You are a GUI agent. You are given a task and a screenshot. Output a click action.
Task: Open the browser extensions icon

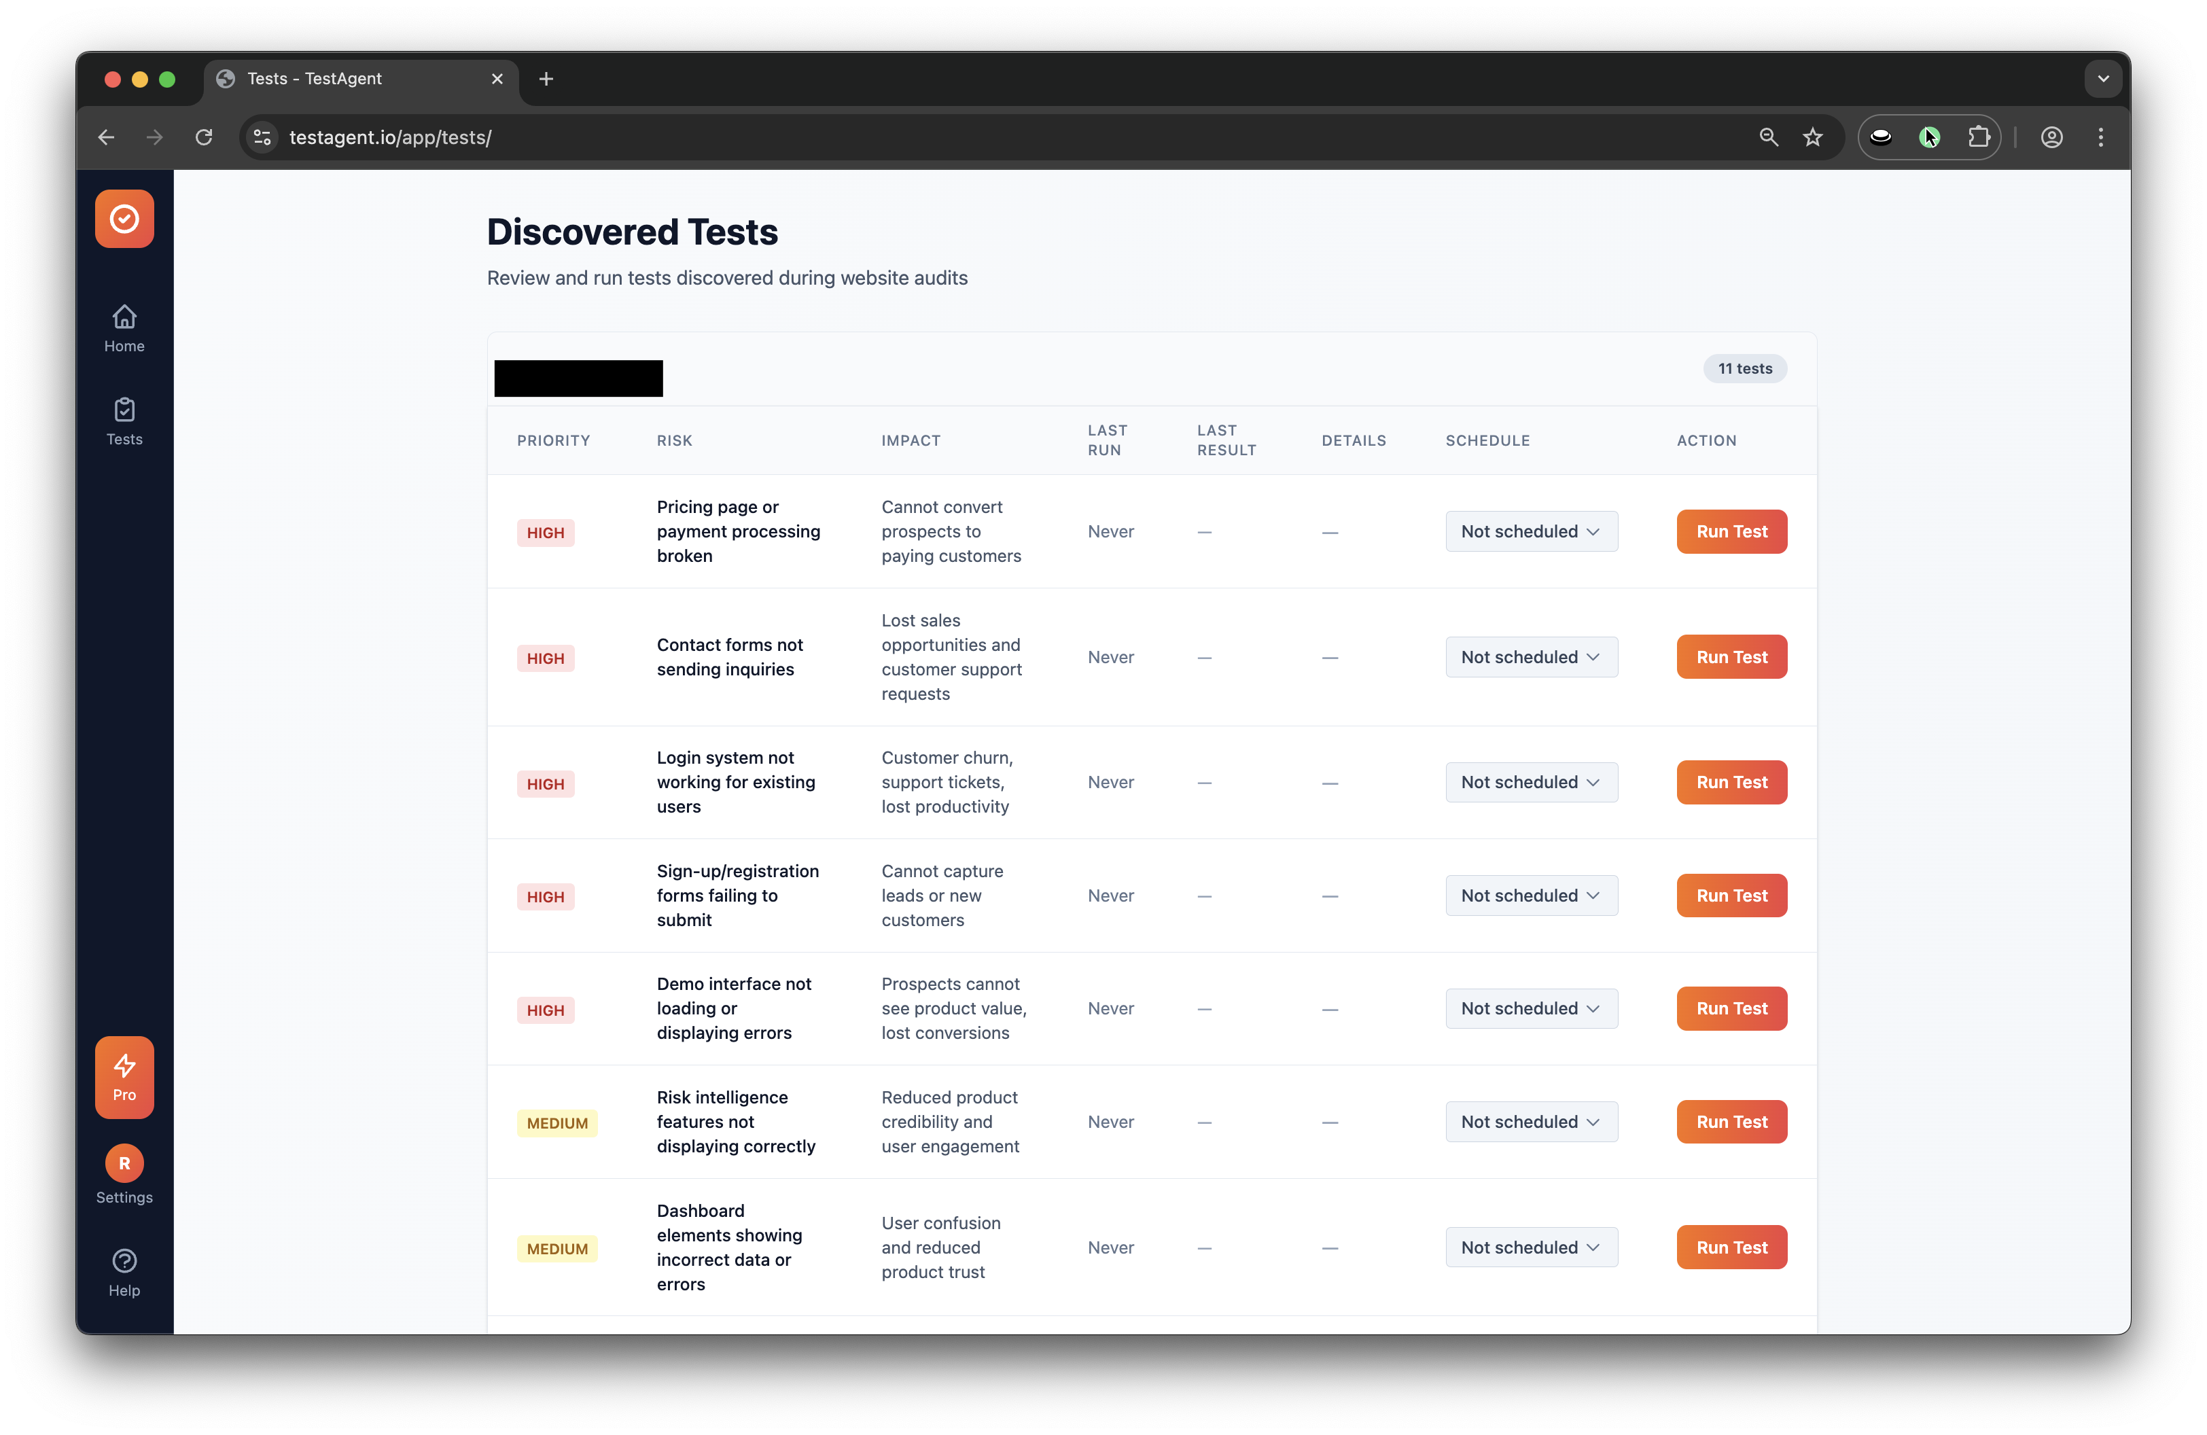click(1980, 137)
